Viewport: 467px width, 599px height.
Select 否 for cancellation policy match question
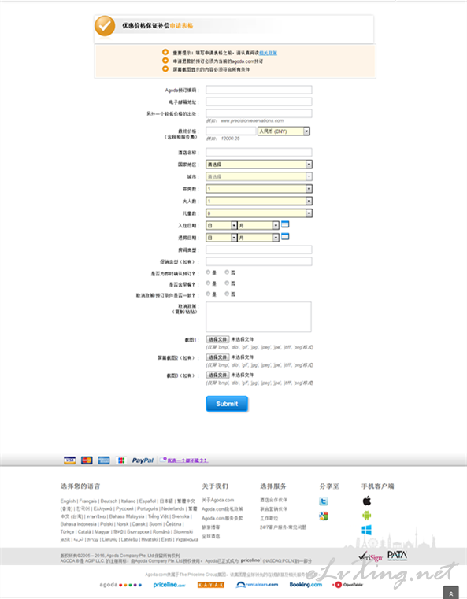(227, 294)
